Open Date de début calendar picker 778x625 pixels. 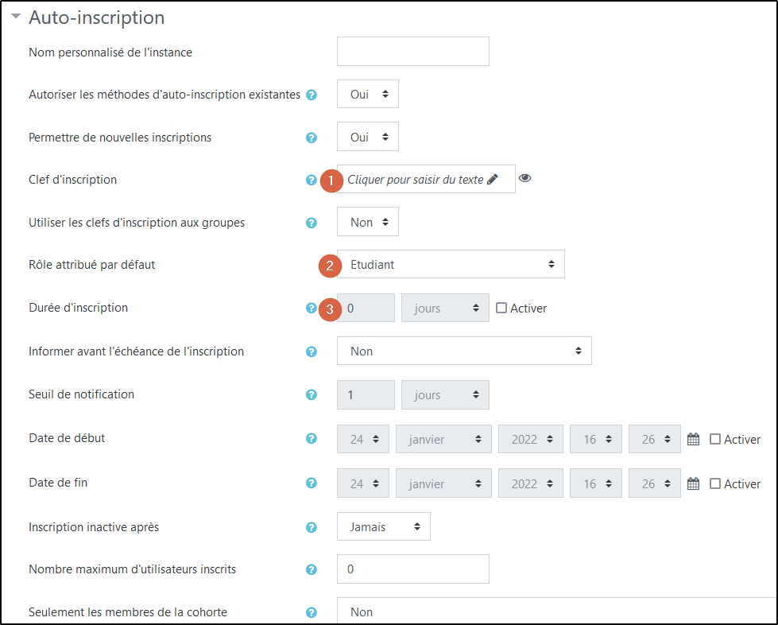(693, 439)
